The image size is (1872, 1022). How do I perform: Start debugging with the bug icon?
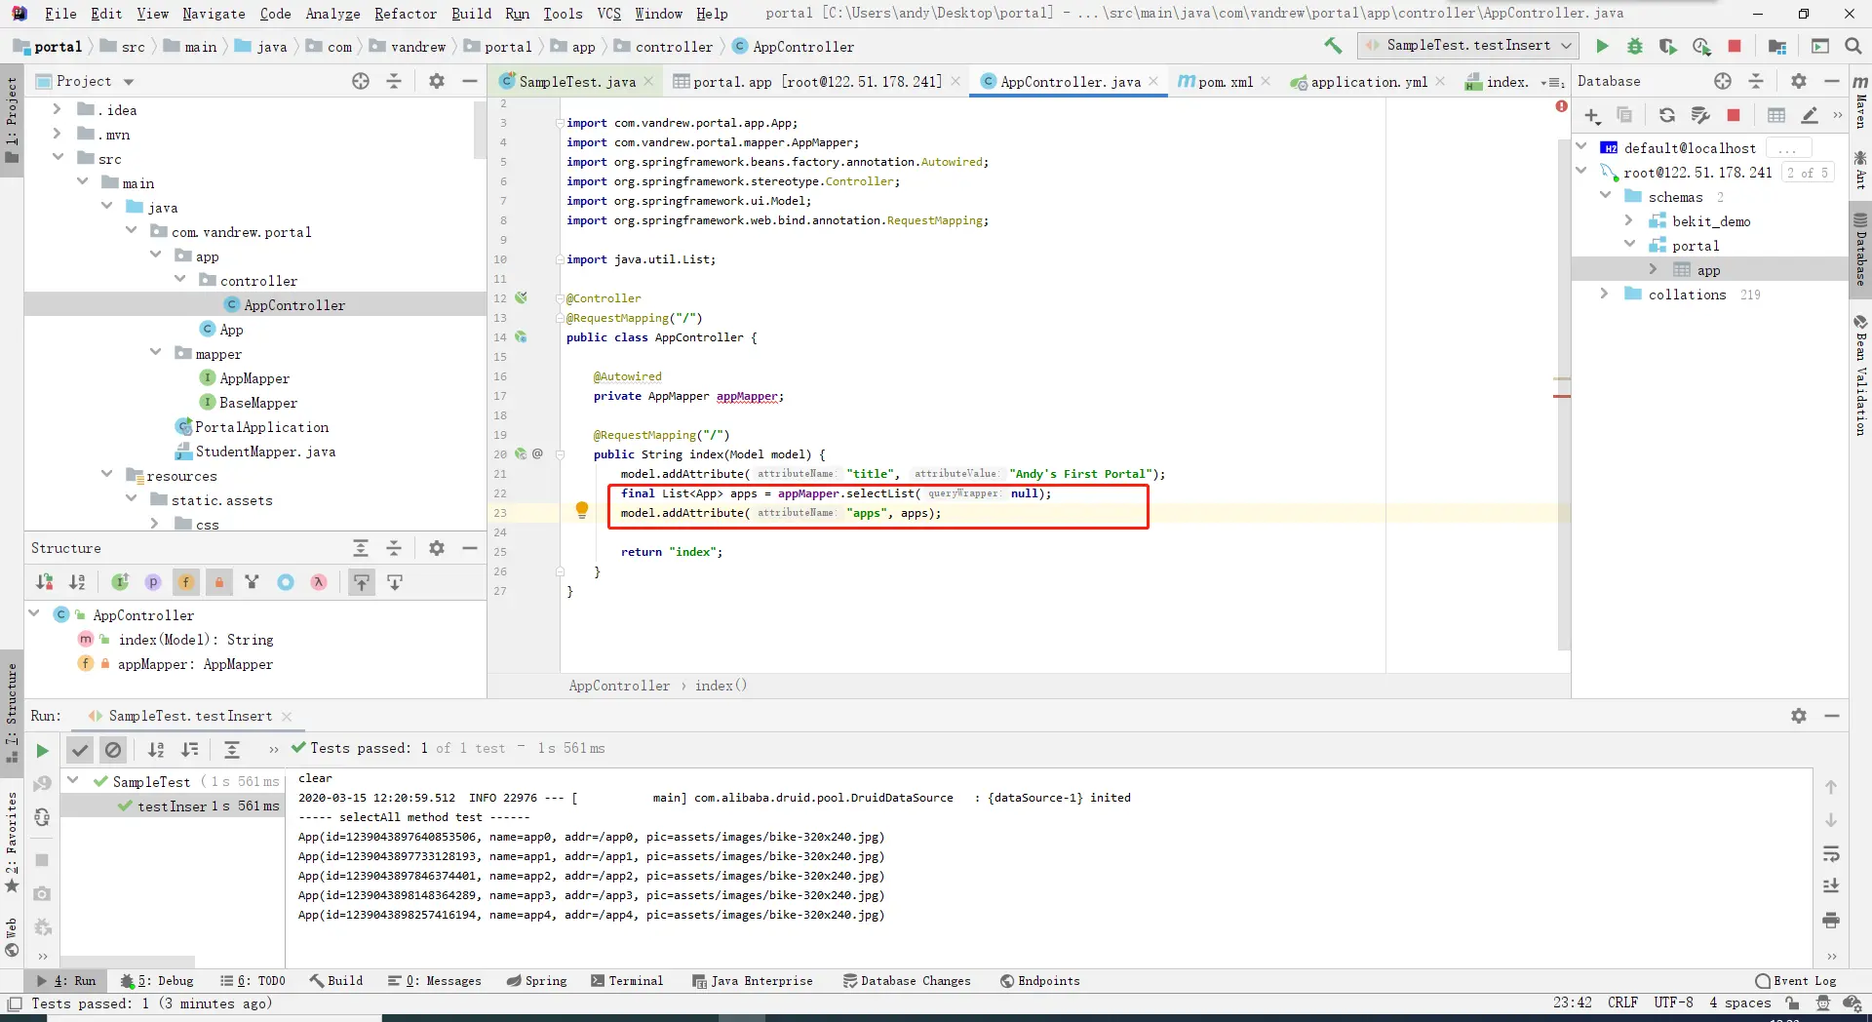[1635, 46]
